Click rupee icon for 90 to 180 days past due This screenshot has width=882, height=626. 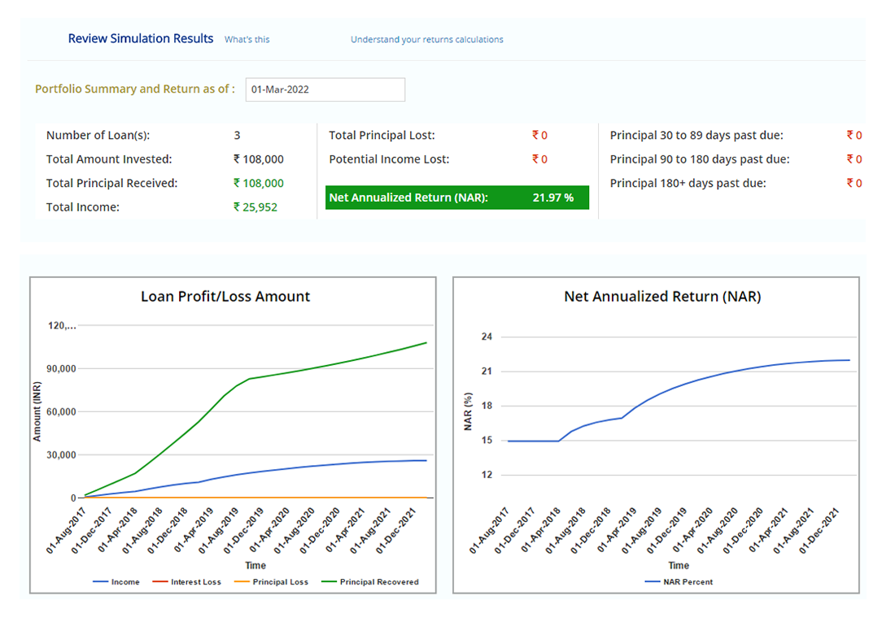point(849,159)
